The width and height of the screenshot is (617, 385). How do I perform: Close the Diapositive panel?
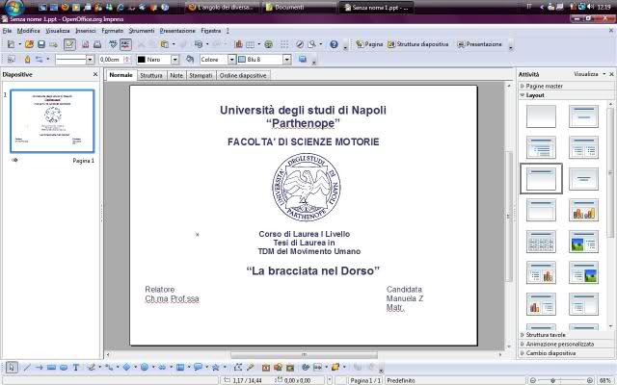(95, 74)
